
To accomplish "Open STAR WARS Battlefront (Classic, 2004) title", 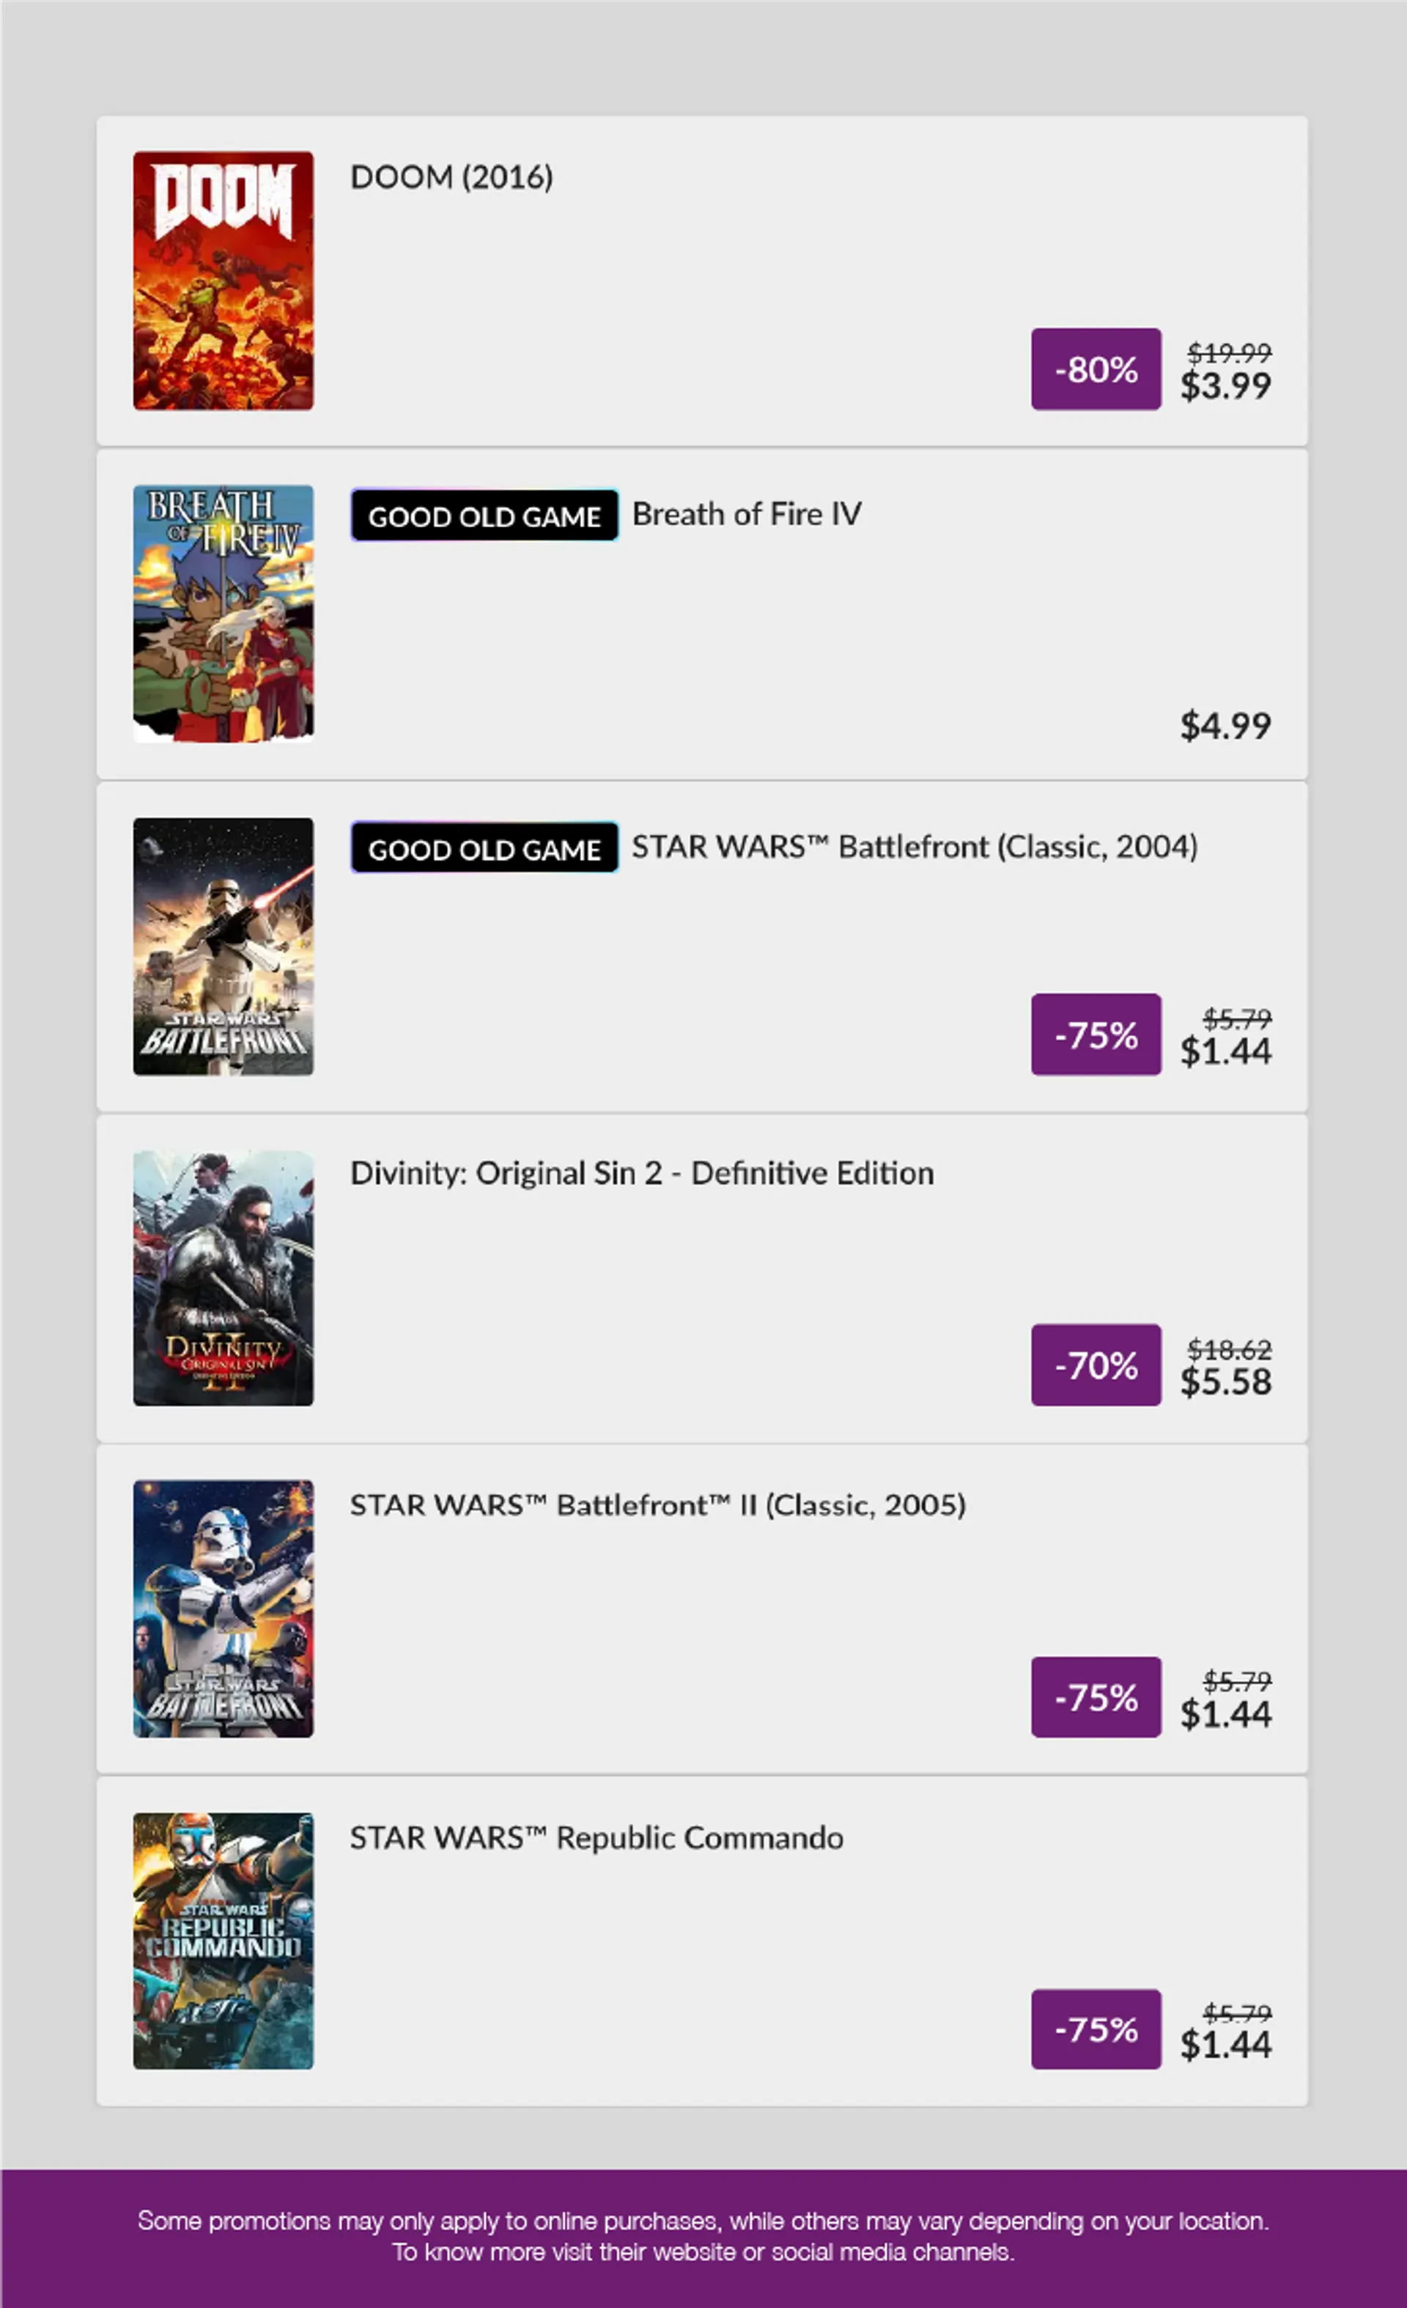I will tap(915, 847).
